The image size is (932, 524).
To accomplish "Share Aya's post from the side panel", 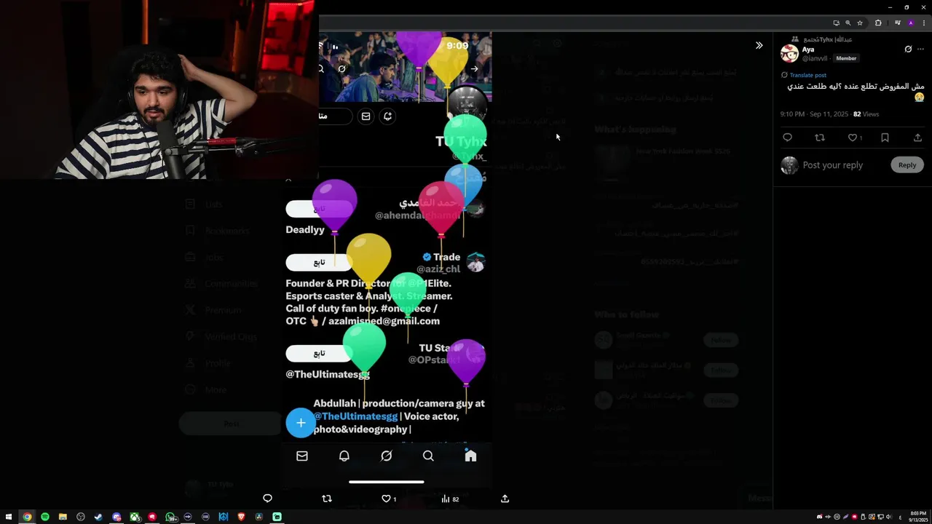I will tap(917, 138).
